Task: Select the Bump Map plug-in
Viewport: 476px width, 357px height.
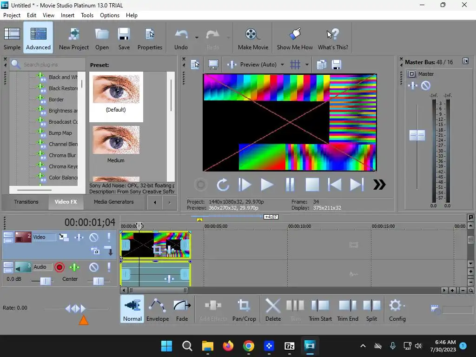Action: click(x=60, y=133)
